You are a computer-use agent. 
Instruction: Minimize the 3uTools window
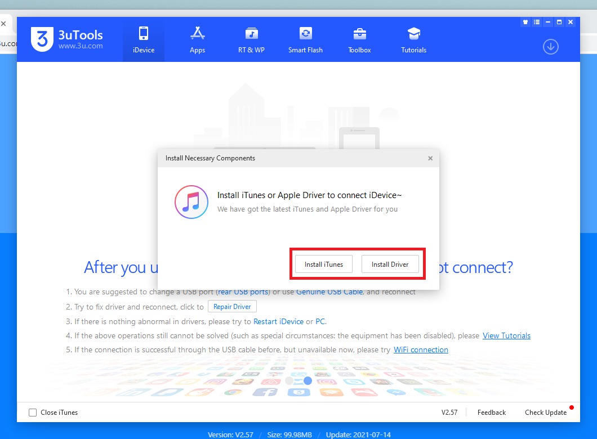548,22
